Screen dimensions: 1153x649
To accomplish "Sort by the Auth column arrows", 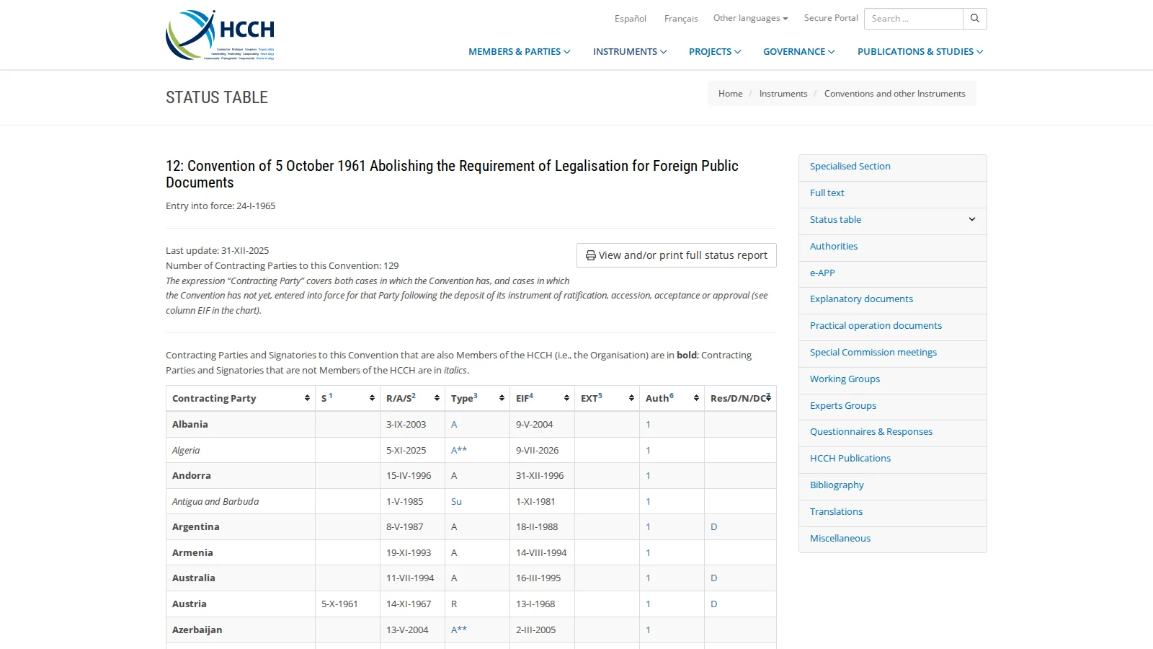I will click(696, 398).
